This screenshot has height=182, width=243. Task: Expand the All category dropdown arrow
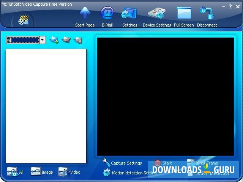pos(42,40)
